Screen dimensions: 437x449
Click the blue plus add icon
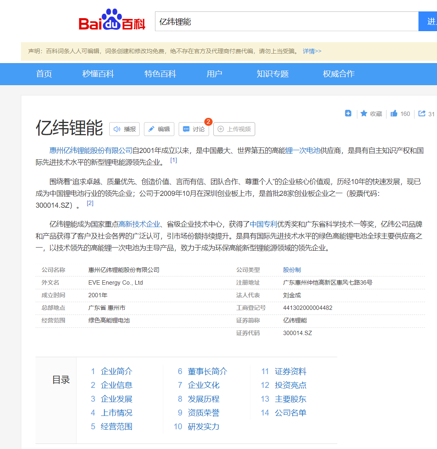point(348,114)
